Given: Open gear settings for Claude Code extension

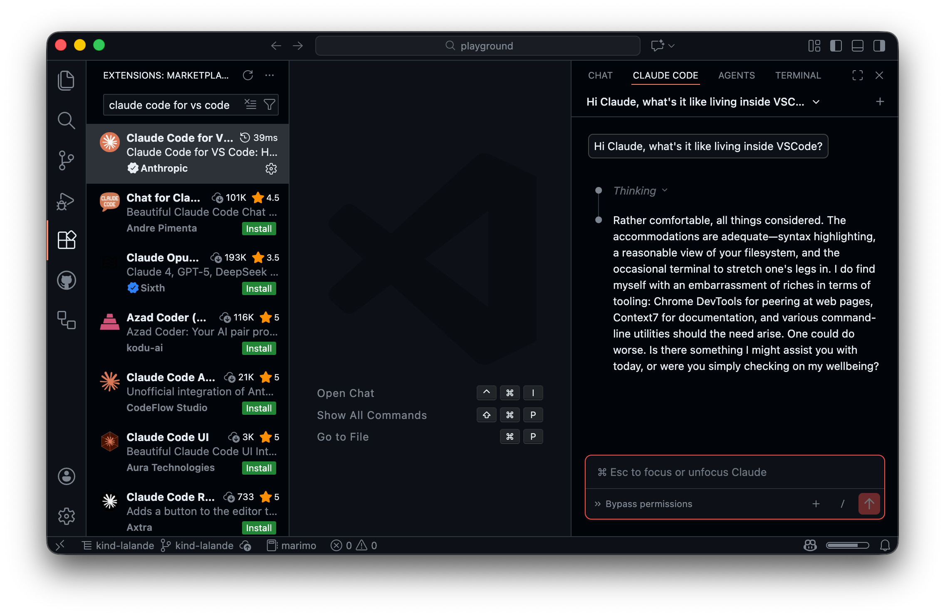Looking at the screenshot, I should pos(271,168).
